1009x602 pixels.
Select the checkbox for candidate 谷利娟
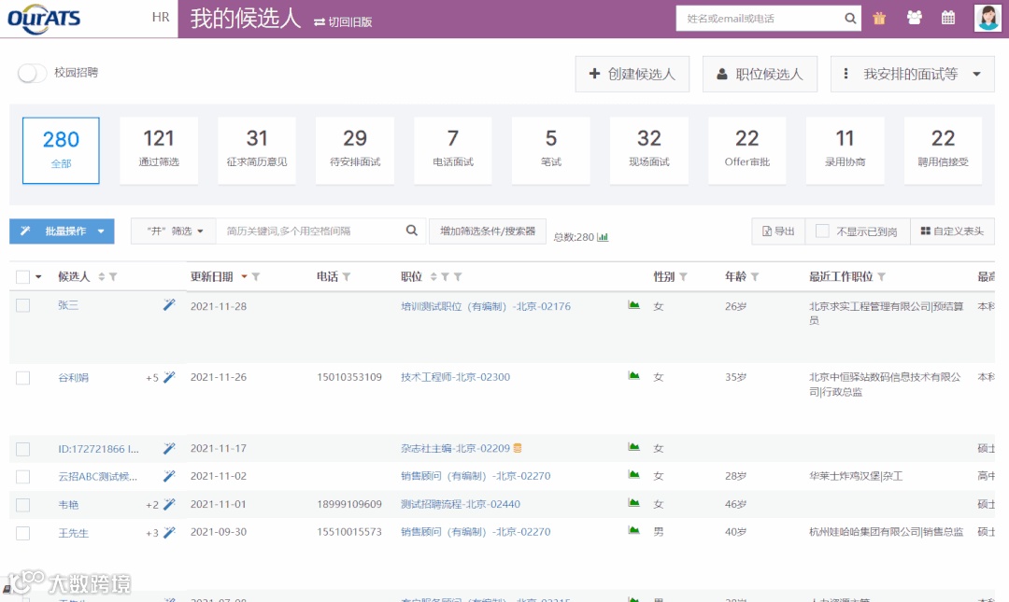22,378
